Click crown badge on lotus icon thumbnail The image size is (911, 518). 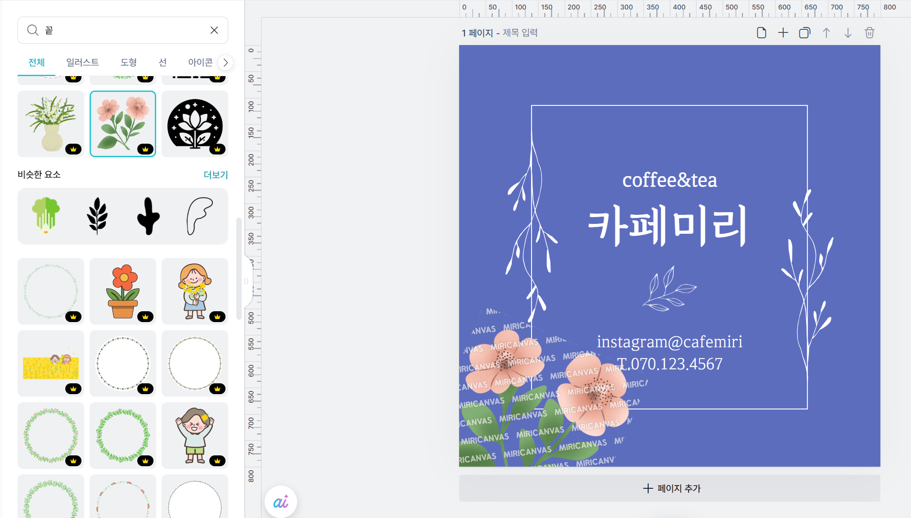pyautogui.click(x=217, y=149)
